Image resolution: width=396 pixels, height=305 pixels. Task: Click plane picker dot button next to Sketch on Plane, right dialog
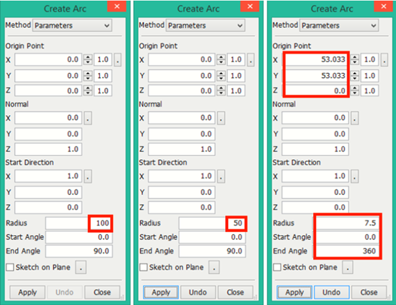click(348, 267)
